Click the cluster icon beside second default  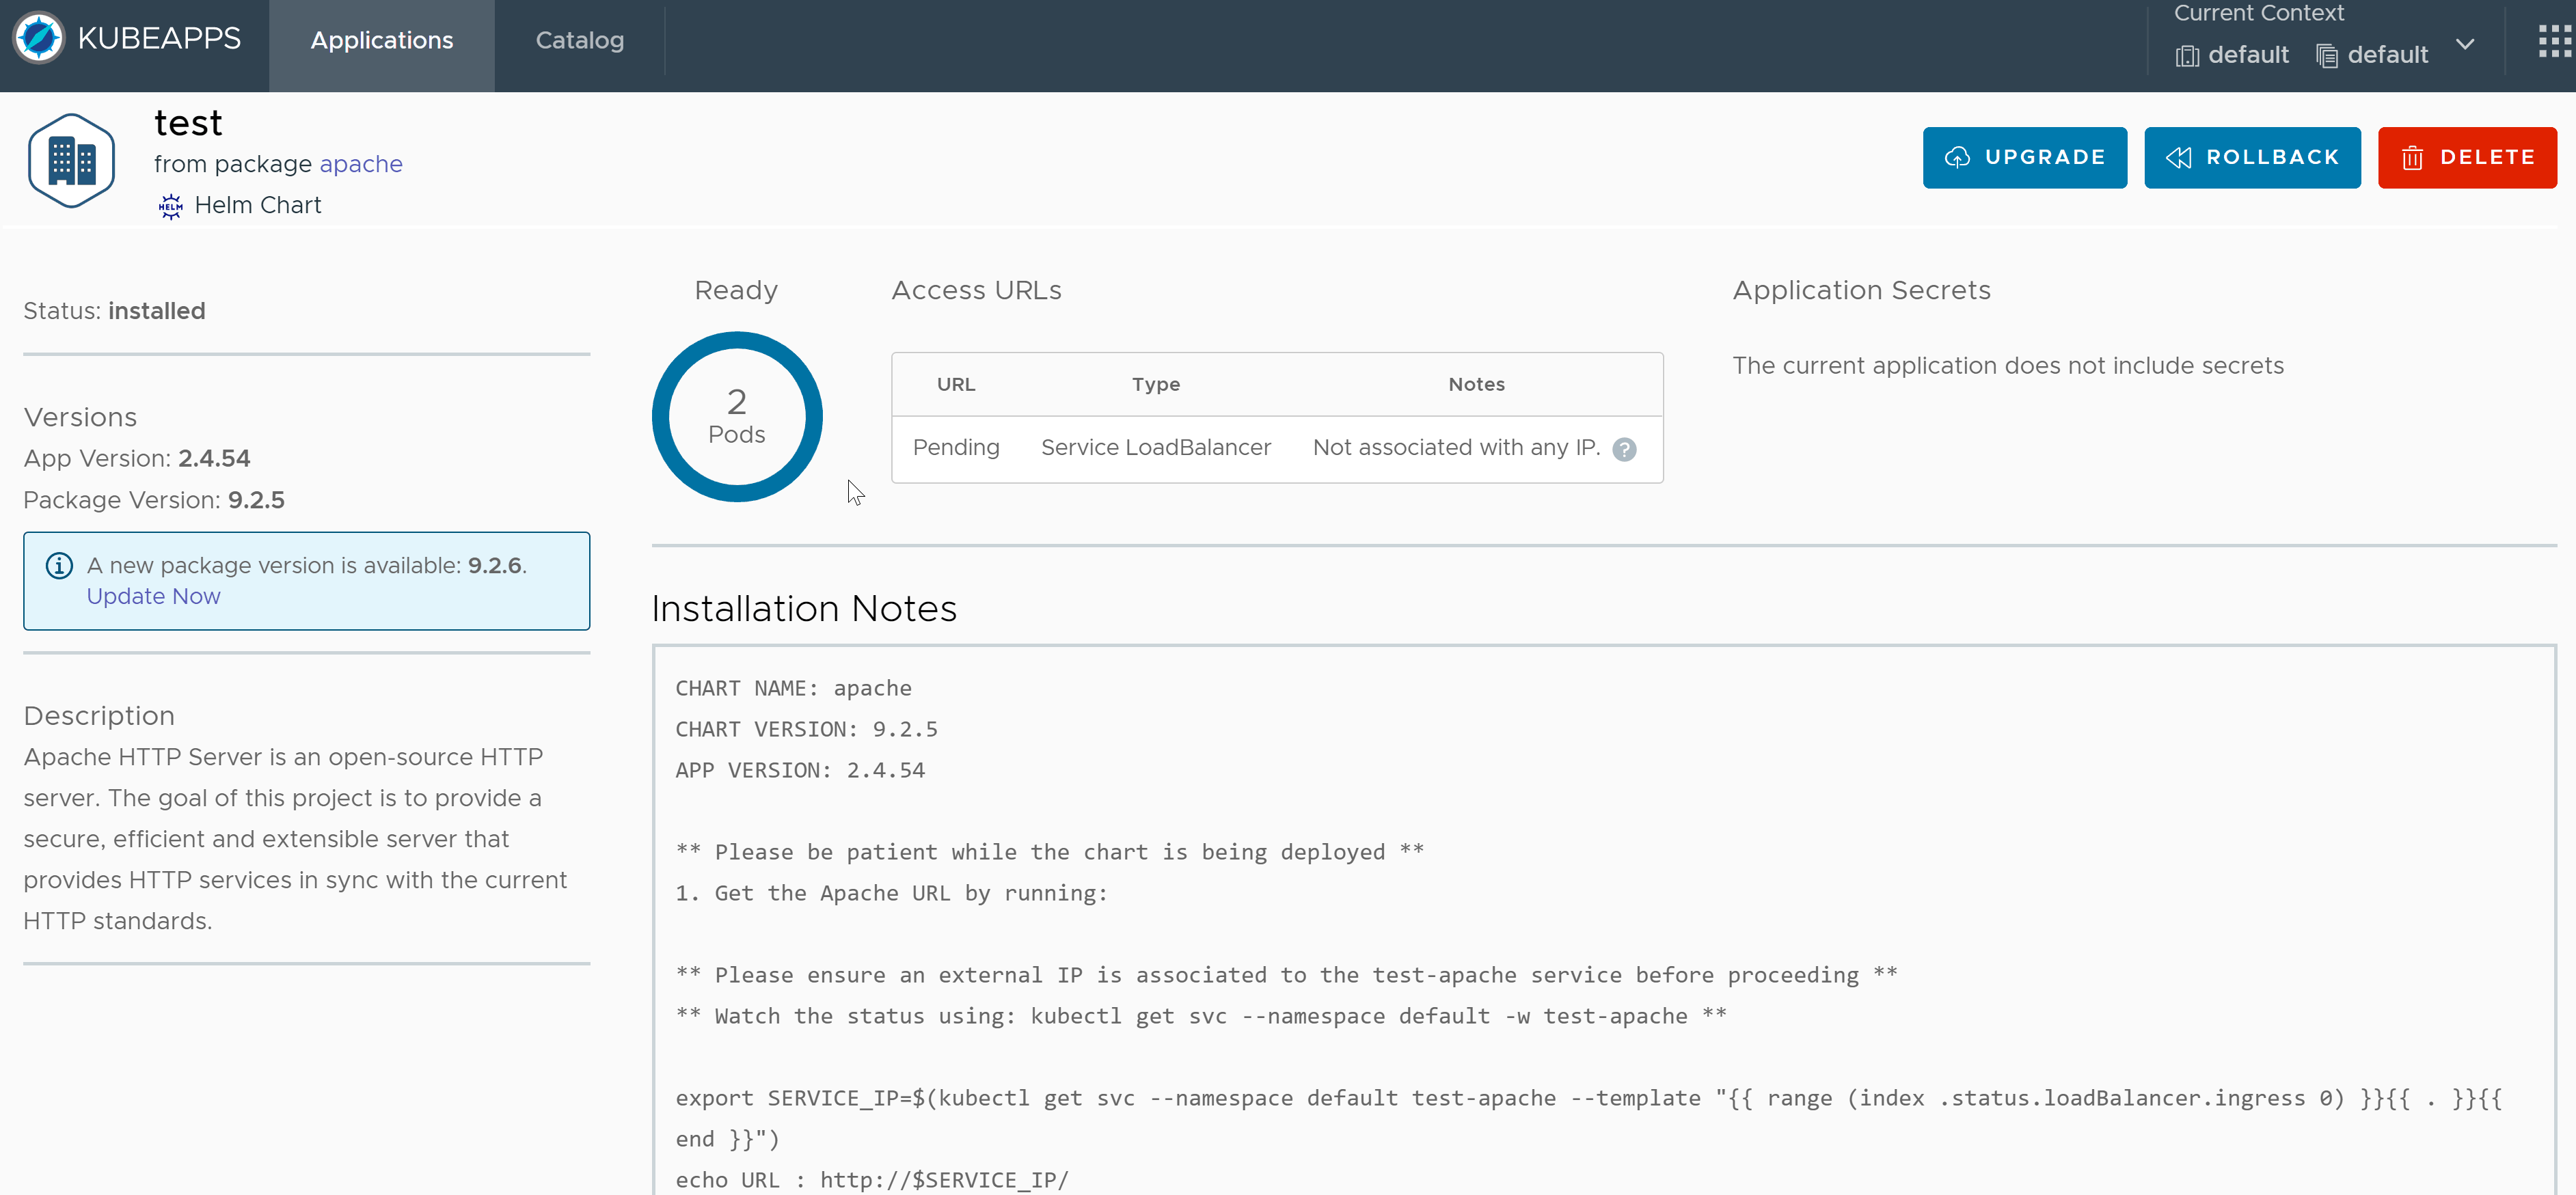coord(2327,56)
